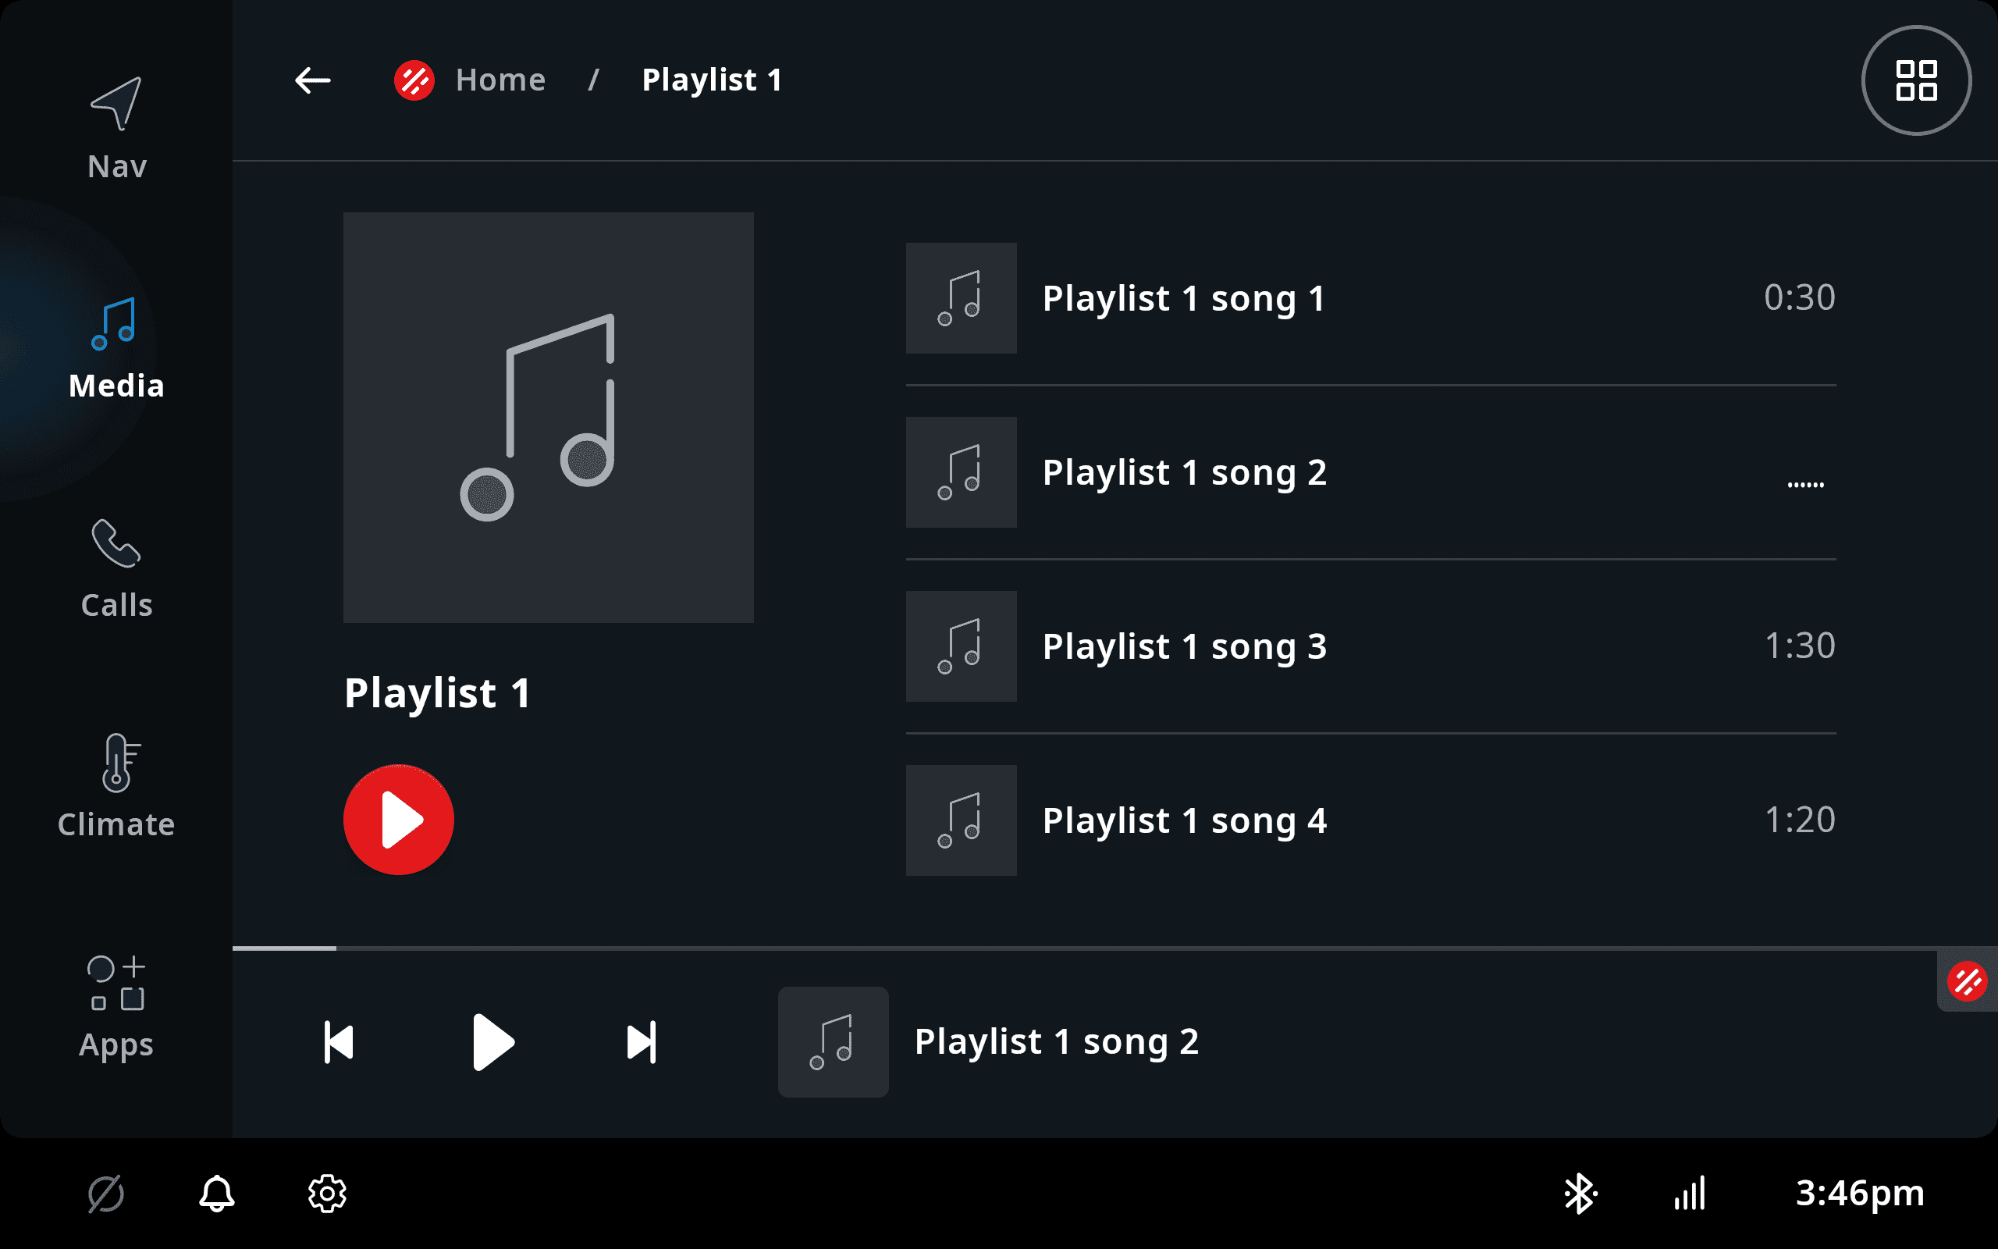
Task: Click the Playlist 1 song 4 thumbnail
Action: click(x=961, y=820)
